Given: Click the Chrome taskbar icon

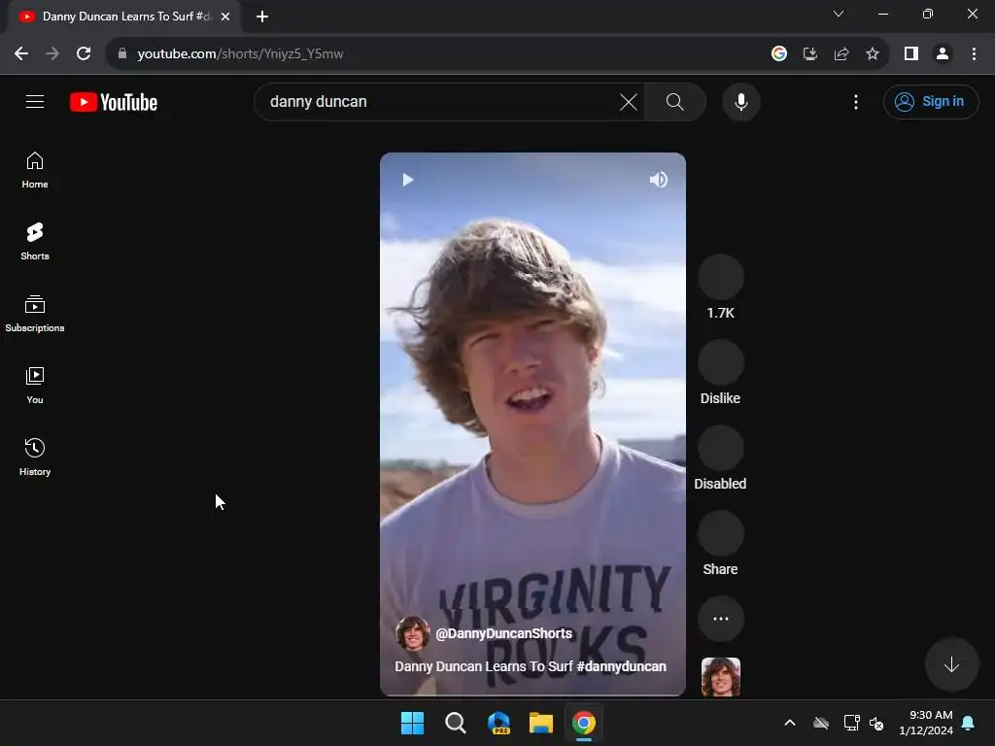Looking at the screenshot, I should 584,723.
